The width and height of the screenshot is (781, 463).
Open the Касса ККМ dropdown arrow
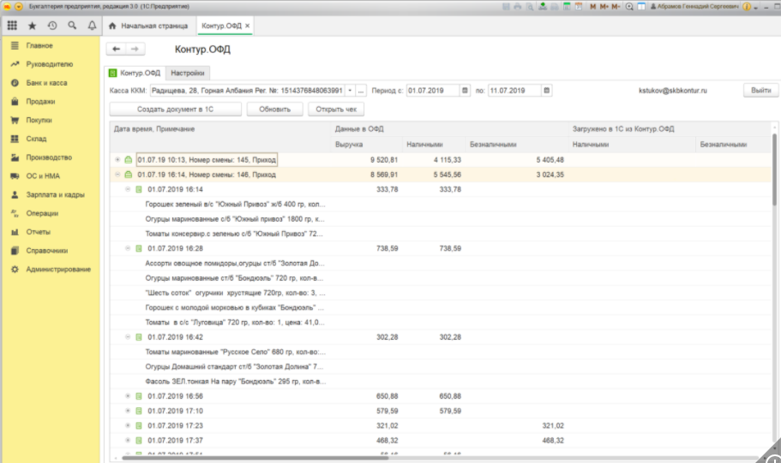point(350,90)
